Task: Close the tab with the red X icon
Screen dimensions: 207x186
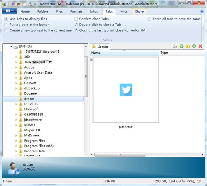Action: 200,46
